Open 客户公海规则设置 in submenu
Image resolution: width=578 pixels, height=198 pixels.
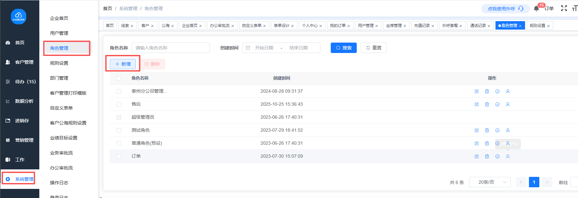pyautogui.click(x=68, y=123)
